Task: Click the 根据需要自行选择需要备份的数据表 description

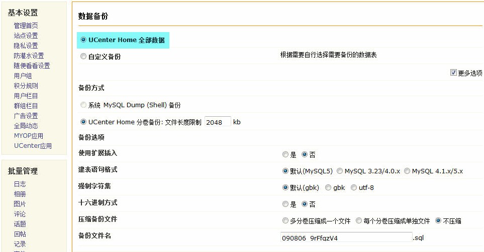Action: coord(328,55)
